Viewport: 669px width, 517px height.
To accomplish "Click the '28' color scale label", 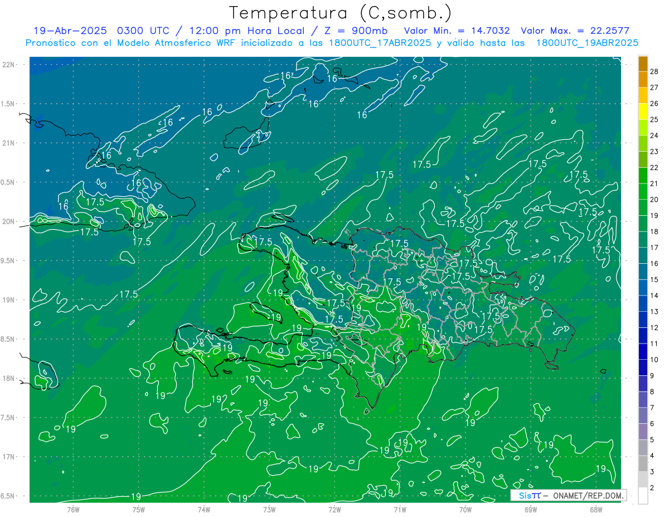I will [x=655, y=71].
